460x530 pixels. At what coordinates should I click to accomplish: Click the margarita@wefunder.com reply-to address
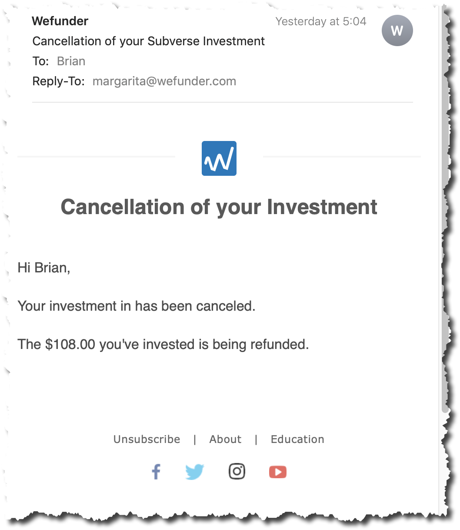point(164,81)
